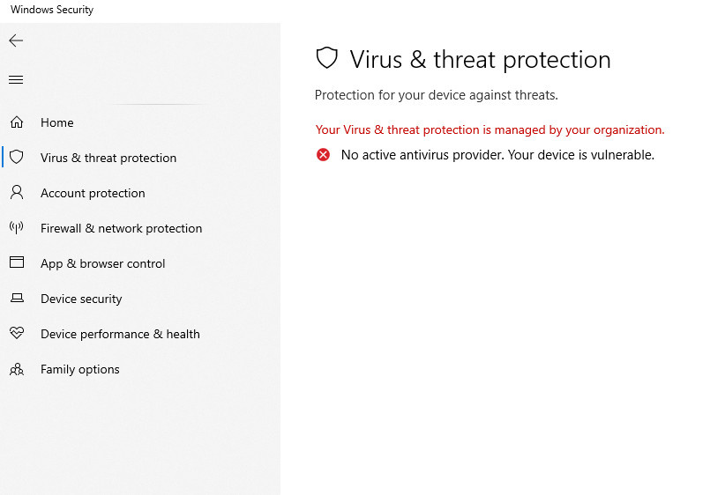Click the Home house icon
Image resolution: width=710 pixels, height=495 pixels.
[x=17, y=122]
